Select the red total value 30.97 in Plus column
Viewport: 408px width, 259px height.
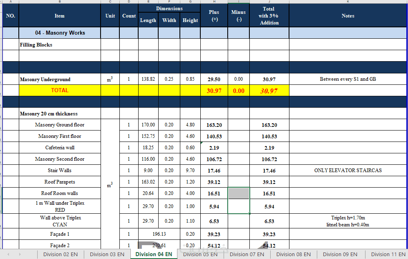(214, 91)
